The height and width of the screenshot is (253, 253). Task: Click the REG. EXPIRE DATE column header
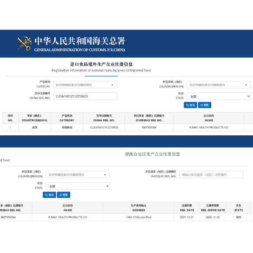[x=213, y=208]
